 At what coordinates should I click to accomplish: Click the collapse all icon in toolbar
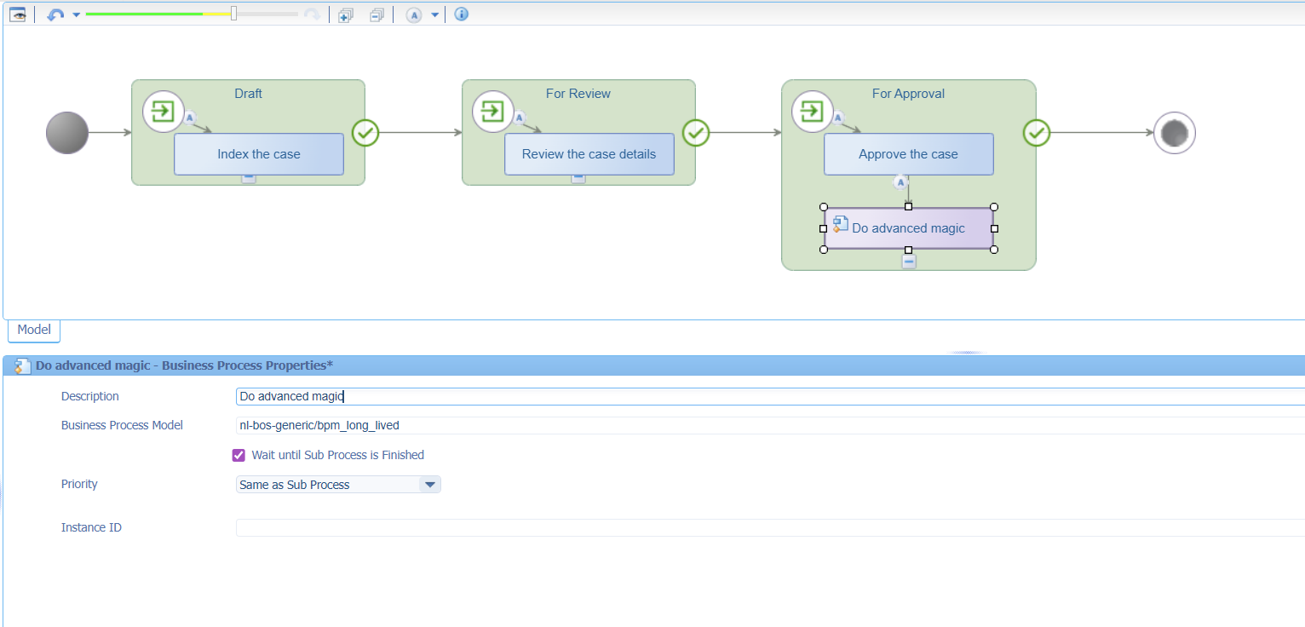coord(377,14)
